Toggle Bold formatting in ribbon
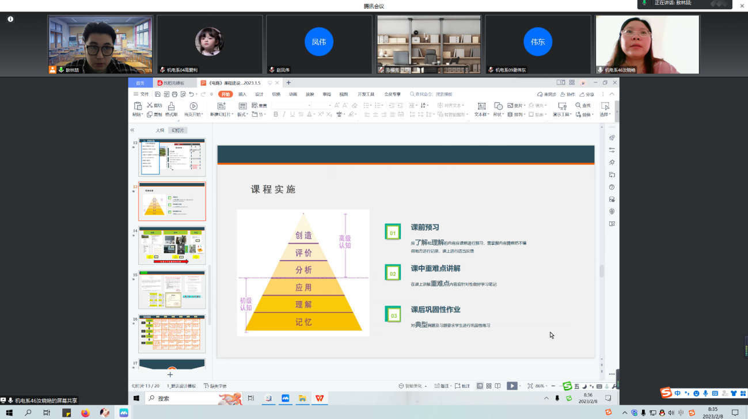748x419 pixels. coord(276,115)
